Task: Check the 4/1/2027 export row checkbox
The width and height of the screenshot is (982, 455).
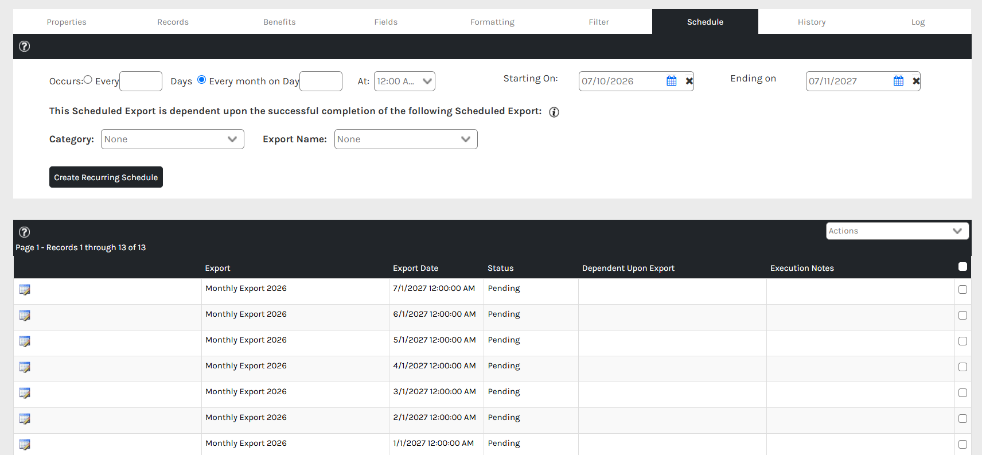Action: (962, 367)
